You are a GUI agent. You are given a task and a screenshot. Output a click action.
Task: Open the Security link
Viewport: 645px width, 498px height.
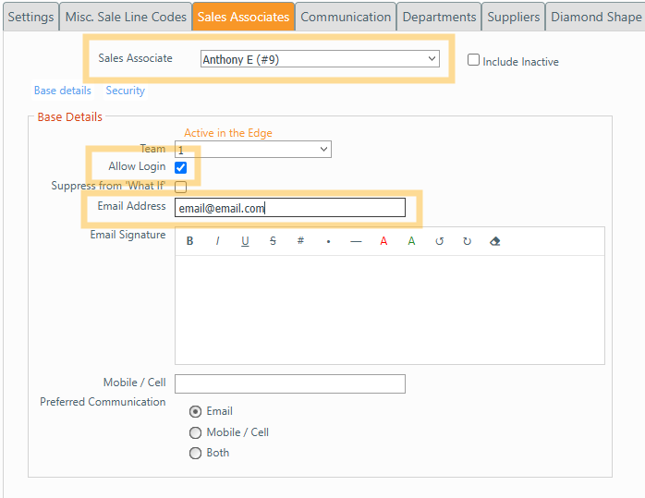coord(125,91)
